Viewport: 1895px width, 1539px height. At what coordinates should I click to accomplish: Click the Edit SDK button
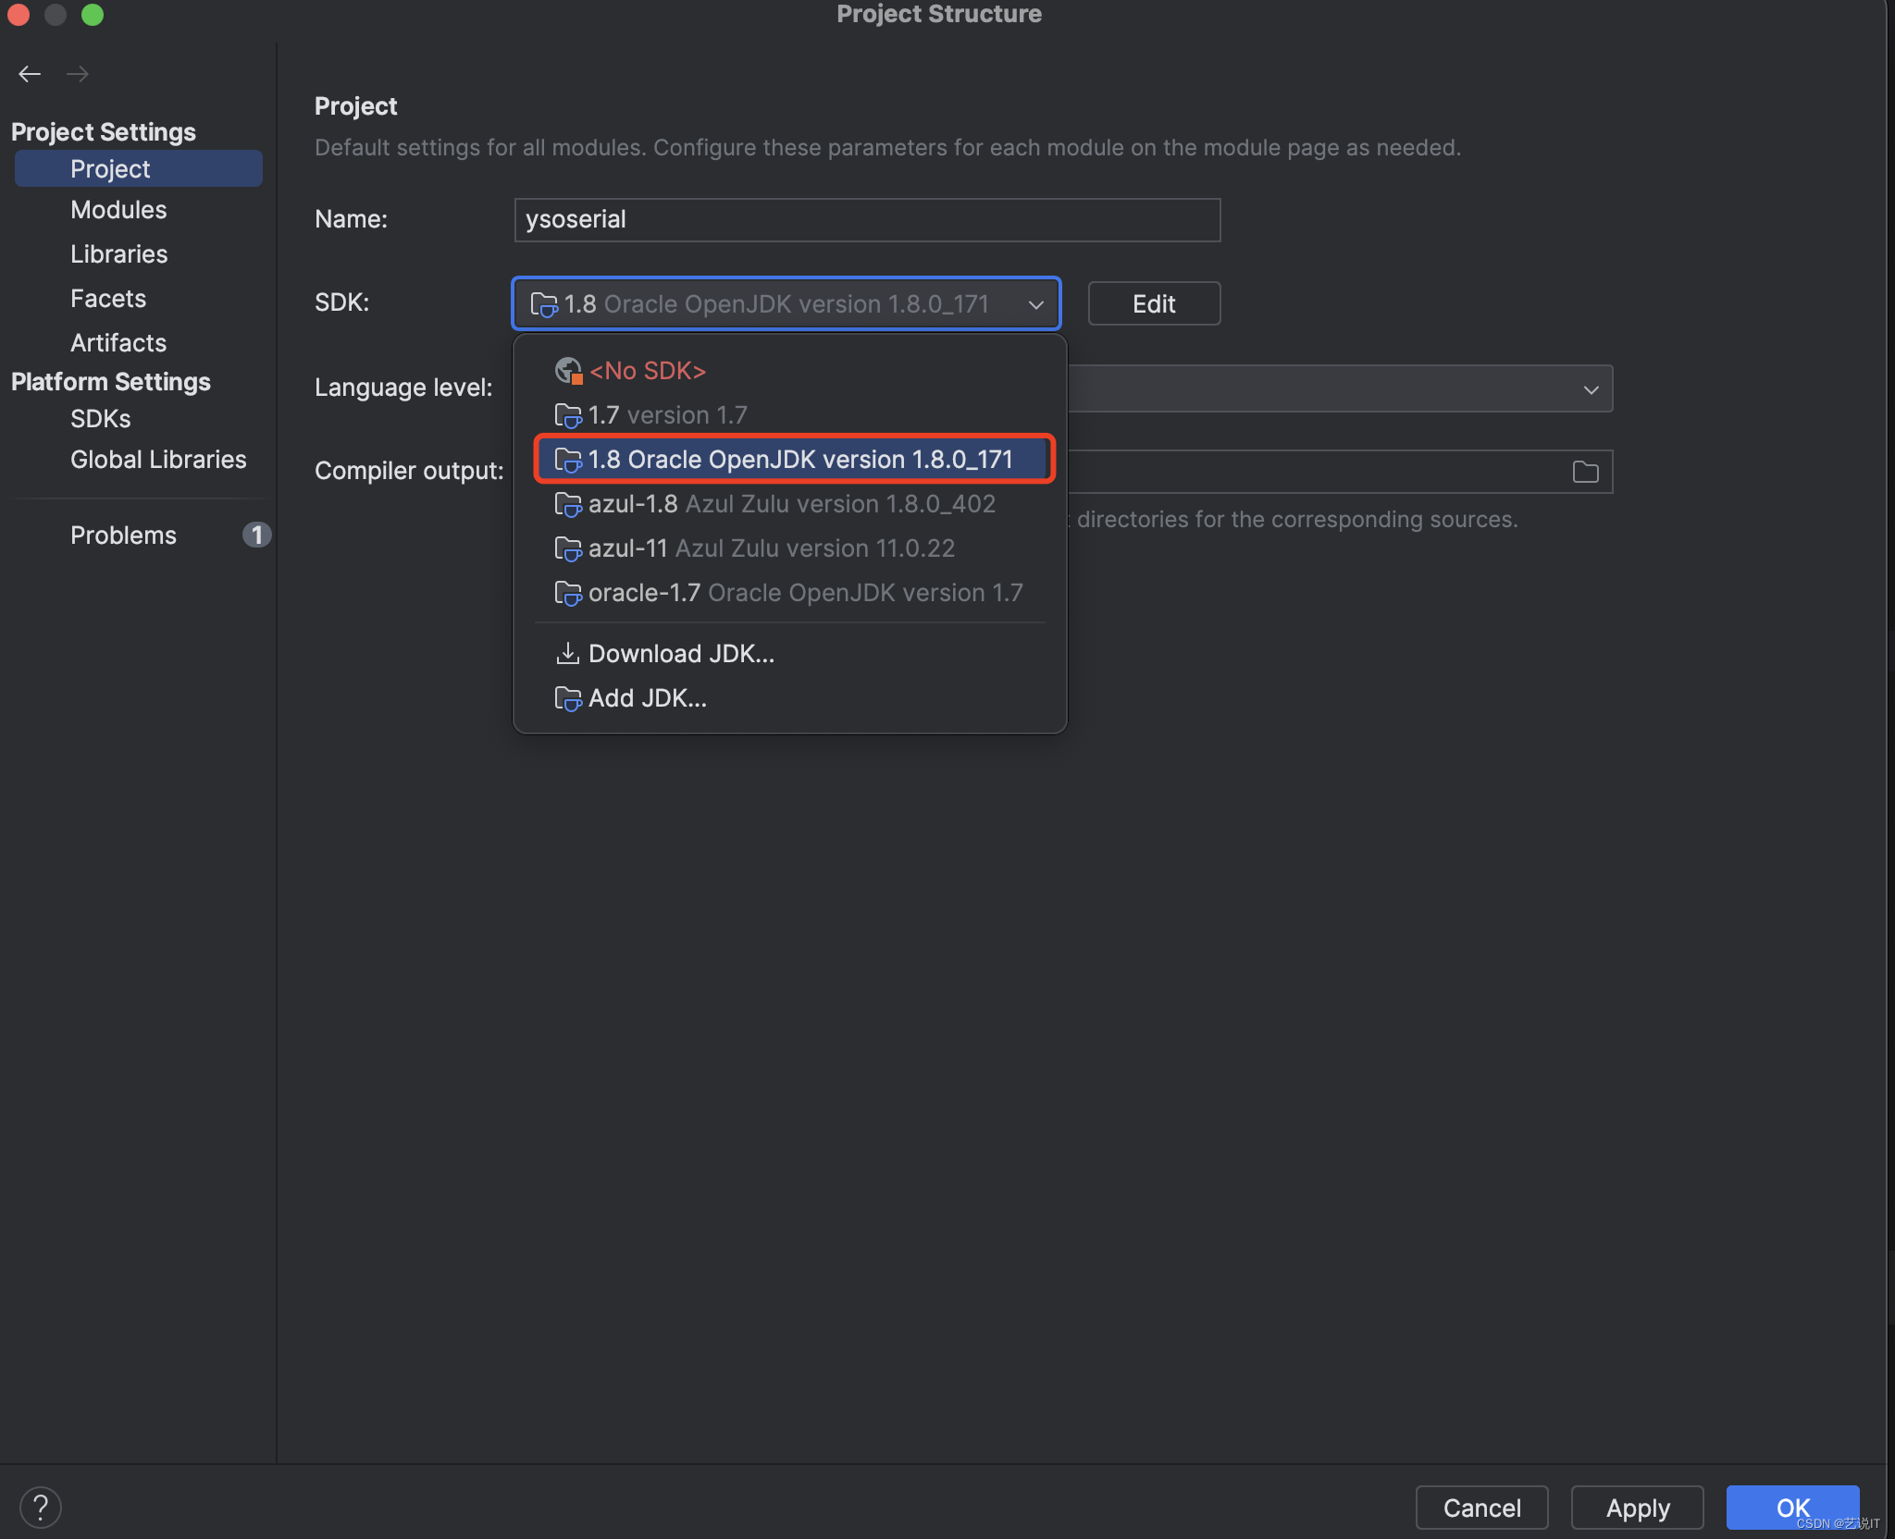tap(1153, 304)
